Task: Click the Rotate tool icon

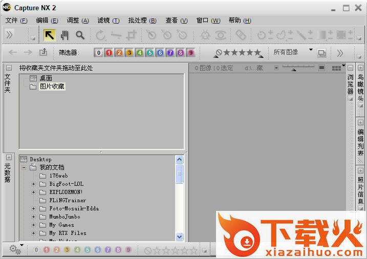Action: pyautogui.click(x=101, y=35)
